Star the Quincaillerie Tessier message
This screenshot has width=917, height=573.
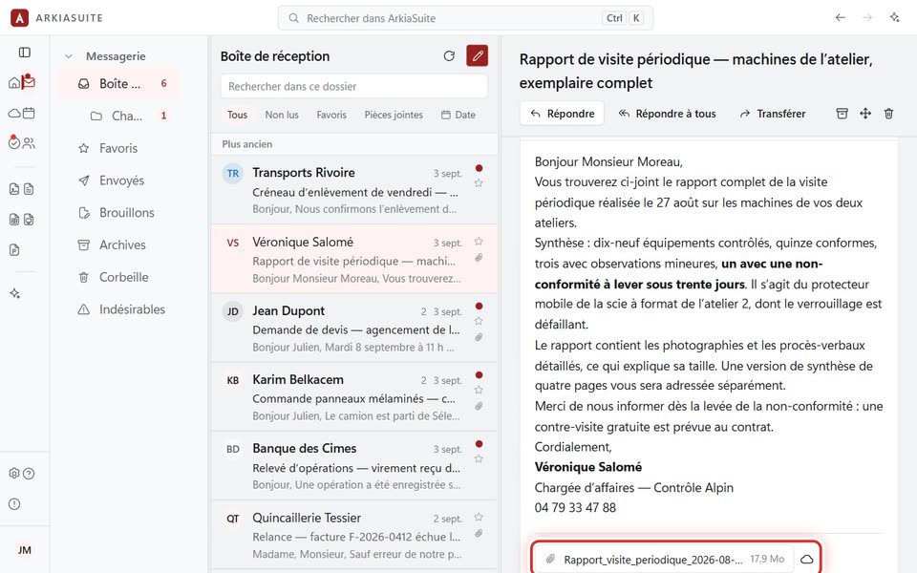click(479, 518)
